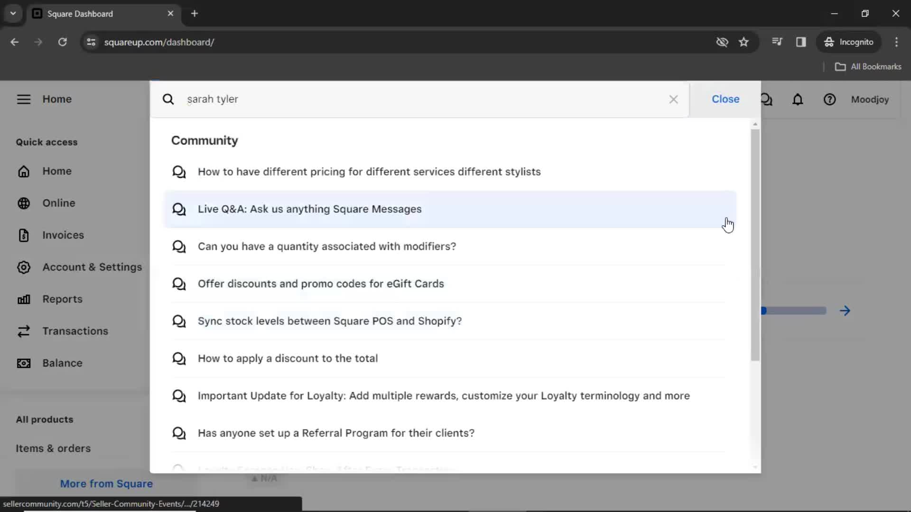
Task: Open the tab search dropdown
Action: [13, 13]
